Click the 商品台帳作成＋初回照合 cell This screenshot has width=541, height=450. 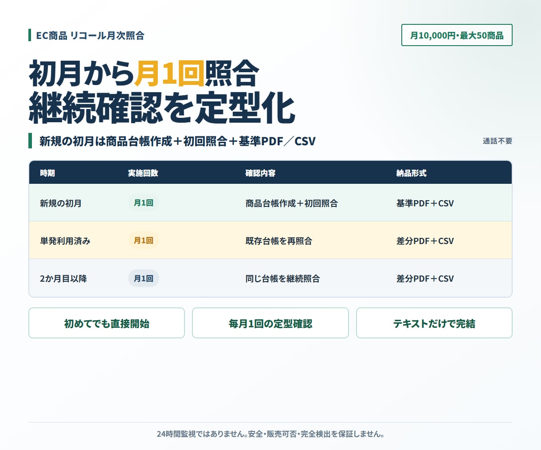[292, 203]
